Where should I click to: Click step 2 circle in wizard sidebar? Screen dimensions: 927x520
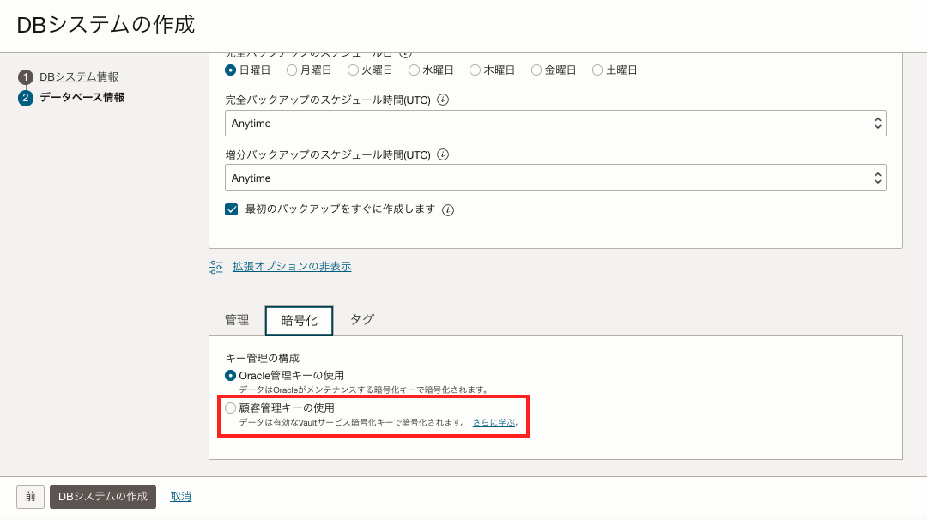pyautogui.click(x=26, y=98)
